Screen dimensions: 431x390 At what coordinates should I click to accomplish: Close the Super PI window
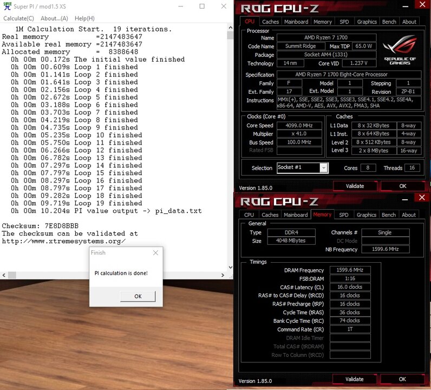pyautogui.click(x=224, y=6)
